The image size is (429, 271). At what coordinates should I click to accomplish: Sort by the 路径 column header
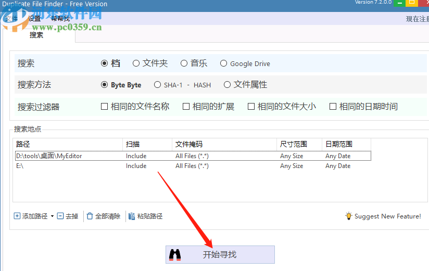[x=68, y=144]
